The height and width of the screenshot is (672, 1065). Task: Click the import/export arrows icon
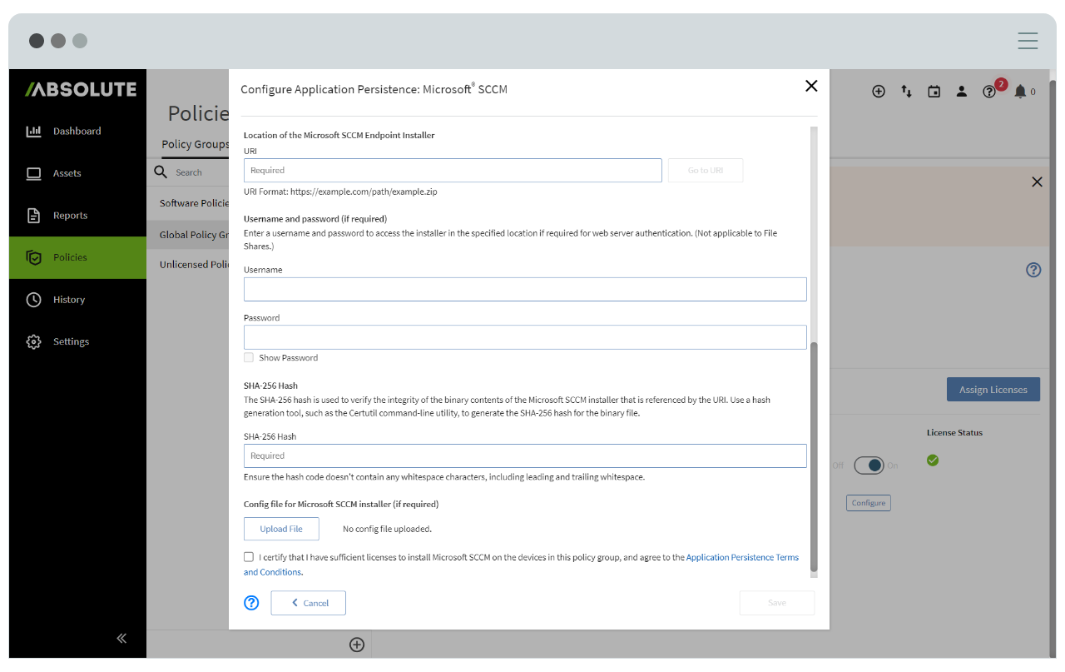[906, 92]
